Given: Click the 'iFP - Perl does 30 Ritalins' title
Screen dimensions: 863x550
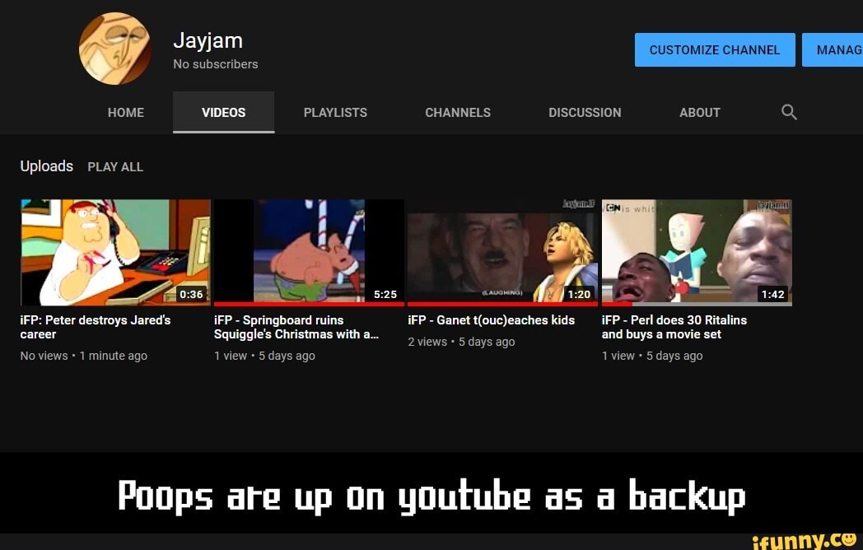Looking at the screenshot, I should 674,327.
